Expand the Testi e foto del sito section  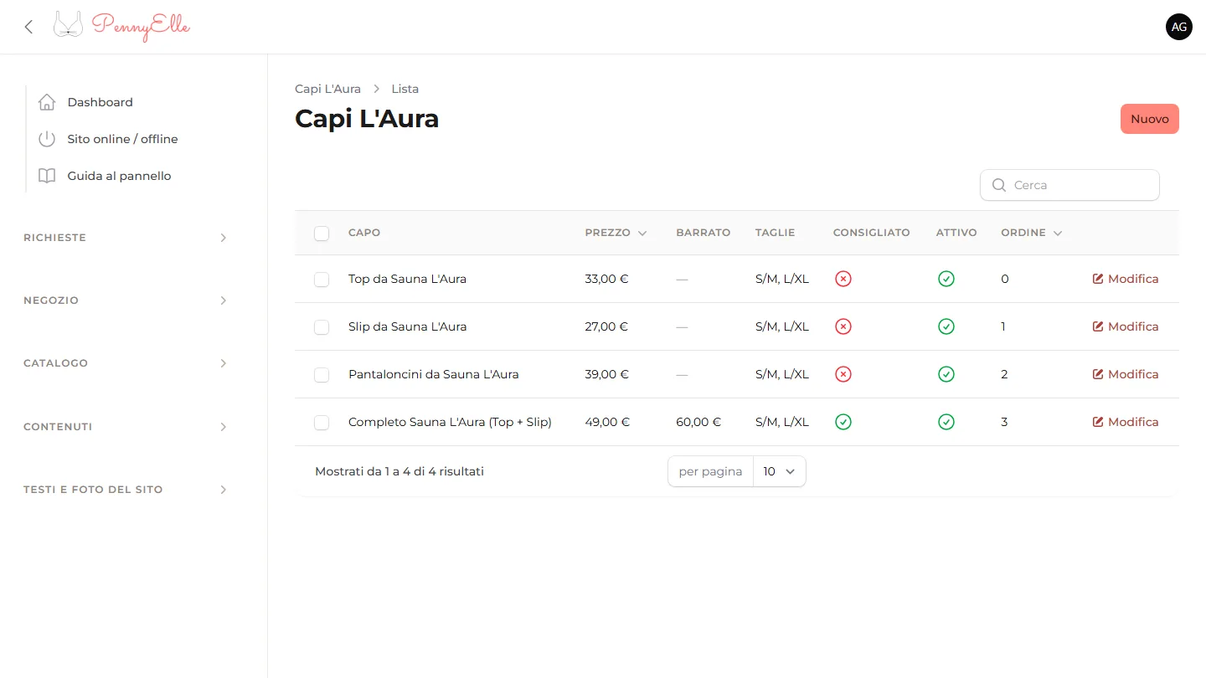tap(126, 490)
